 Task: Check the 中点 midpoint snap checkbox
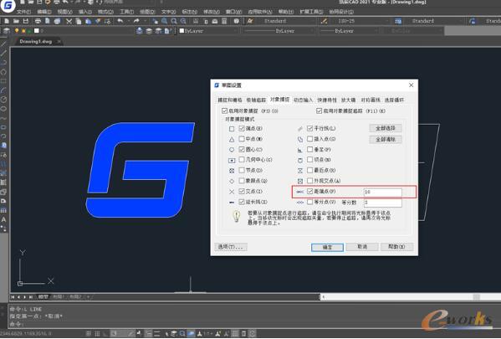(x=242, y=139)
